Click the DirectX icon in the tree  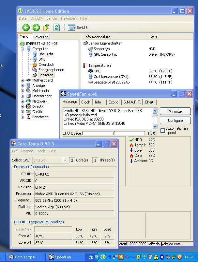(28, 106)
